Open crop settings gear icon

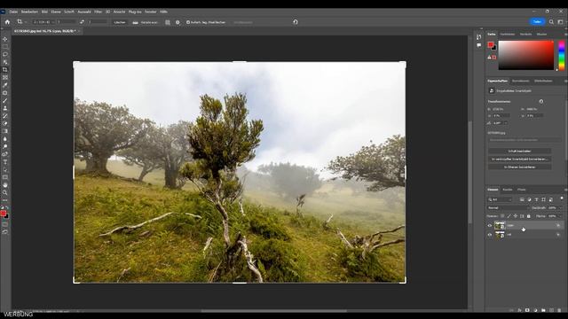[177, 22]
